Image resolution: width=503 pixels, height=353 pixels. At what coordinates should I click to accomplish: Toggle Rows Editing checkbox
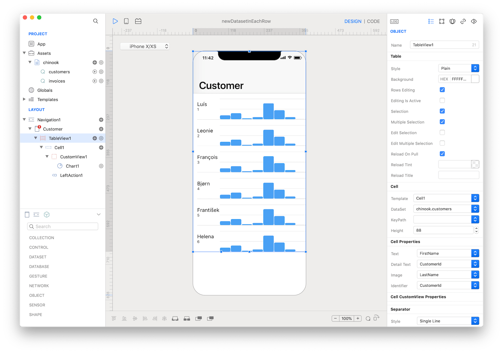tap(442, 90)
